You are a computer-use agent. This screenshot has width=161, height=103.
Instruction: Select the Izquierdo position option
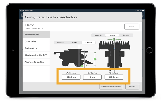pos(98,35)
